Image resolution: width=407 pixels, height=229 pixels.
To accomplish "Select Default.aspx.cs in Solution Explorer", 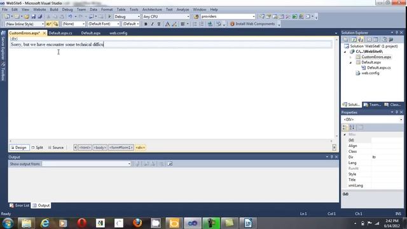I will [x=378, y=68].
